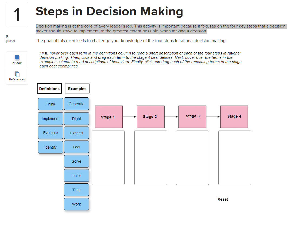Click the Evaluate definition tile
This screenshot has width=297, height=229.
50,133
